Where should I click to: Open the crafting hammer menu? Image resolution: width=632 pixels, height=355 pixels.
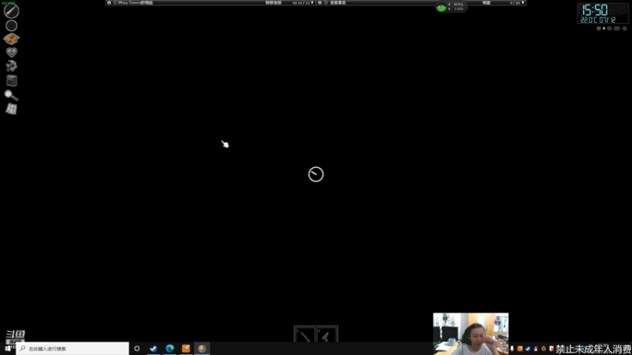coord(11,66)
